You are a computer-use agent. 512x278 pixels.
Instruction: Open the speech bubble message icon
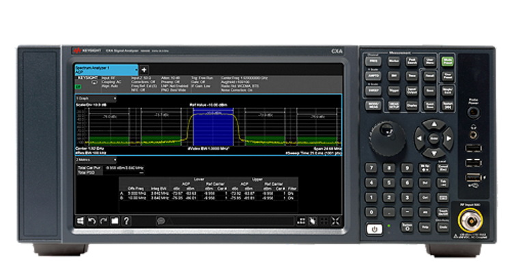click(160, 221)
